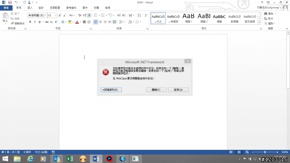Click Details button in .NET error dialog

coord(111,90)
